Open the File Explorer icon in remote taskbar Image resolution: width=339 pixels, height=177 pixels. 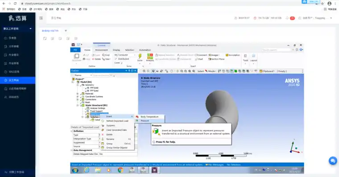pos(98,170)
